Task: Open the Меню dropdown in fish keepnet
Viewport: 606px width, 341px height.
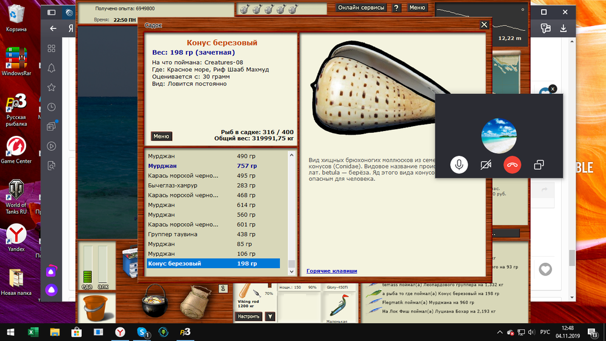Action: 161,137
